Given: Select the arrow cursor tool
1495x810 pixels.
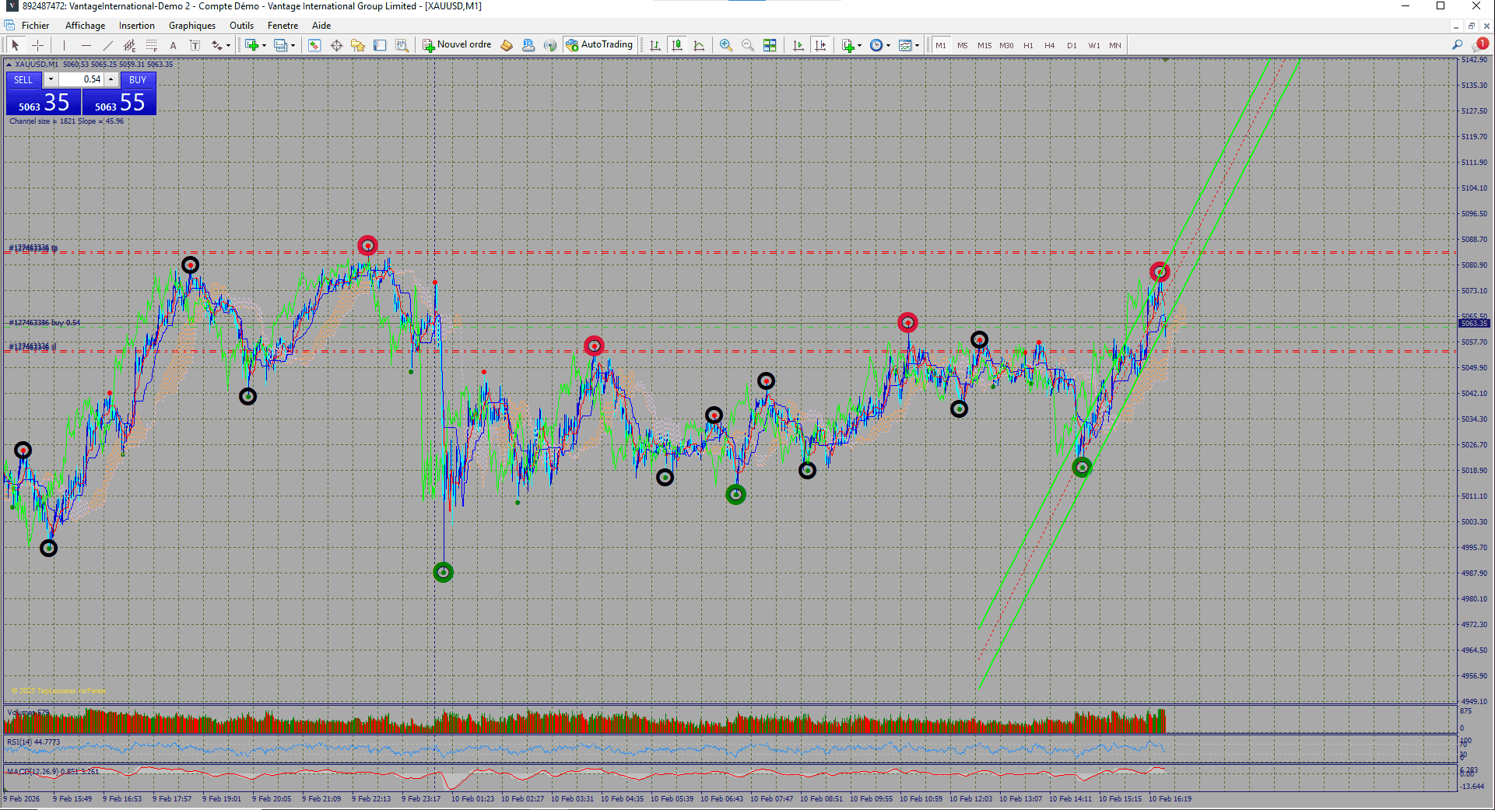Looking at the screenshot, I should tap(16, 45).
